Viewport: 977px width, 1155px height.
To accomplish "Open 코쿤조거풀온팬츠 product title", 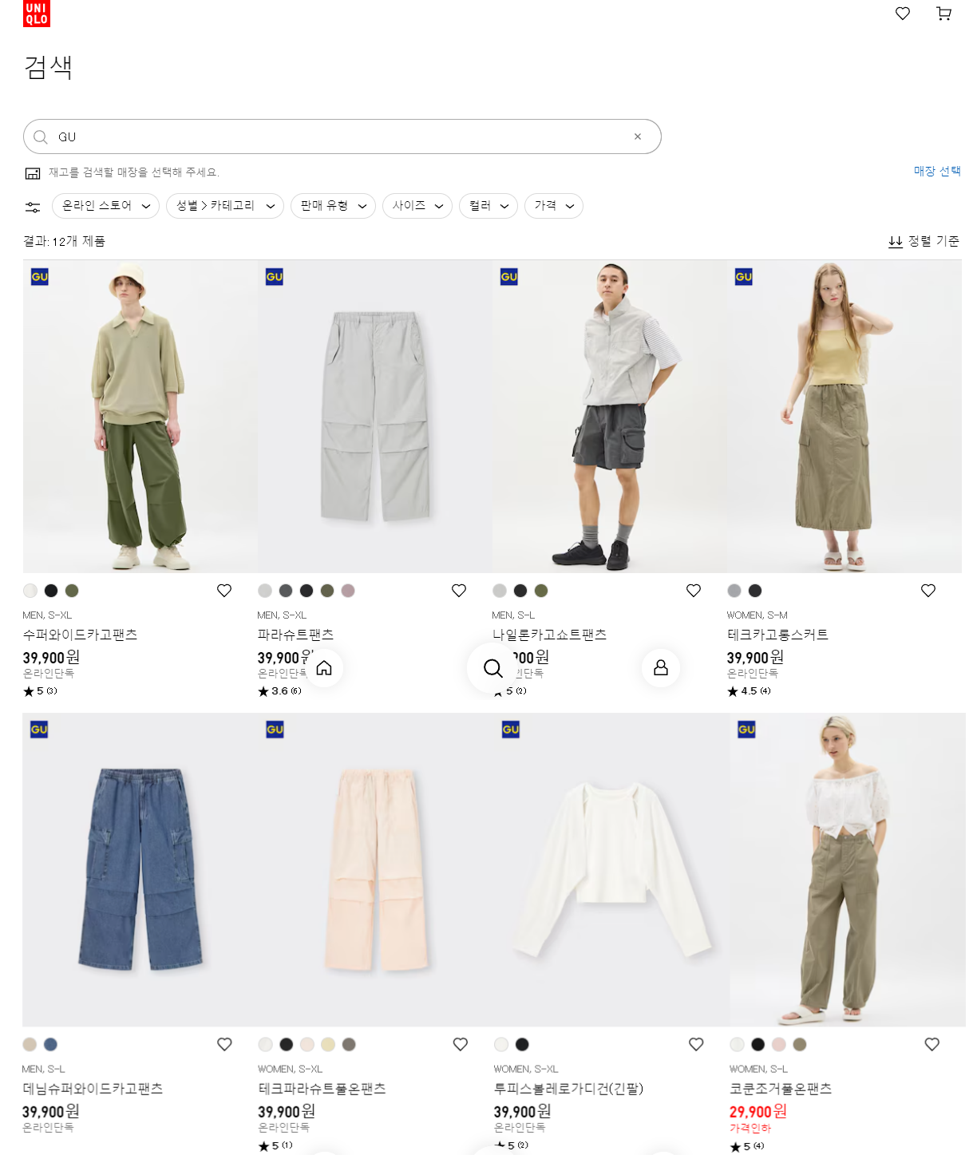I will [781, 1089].
